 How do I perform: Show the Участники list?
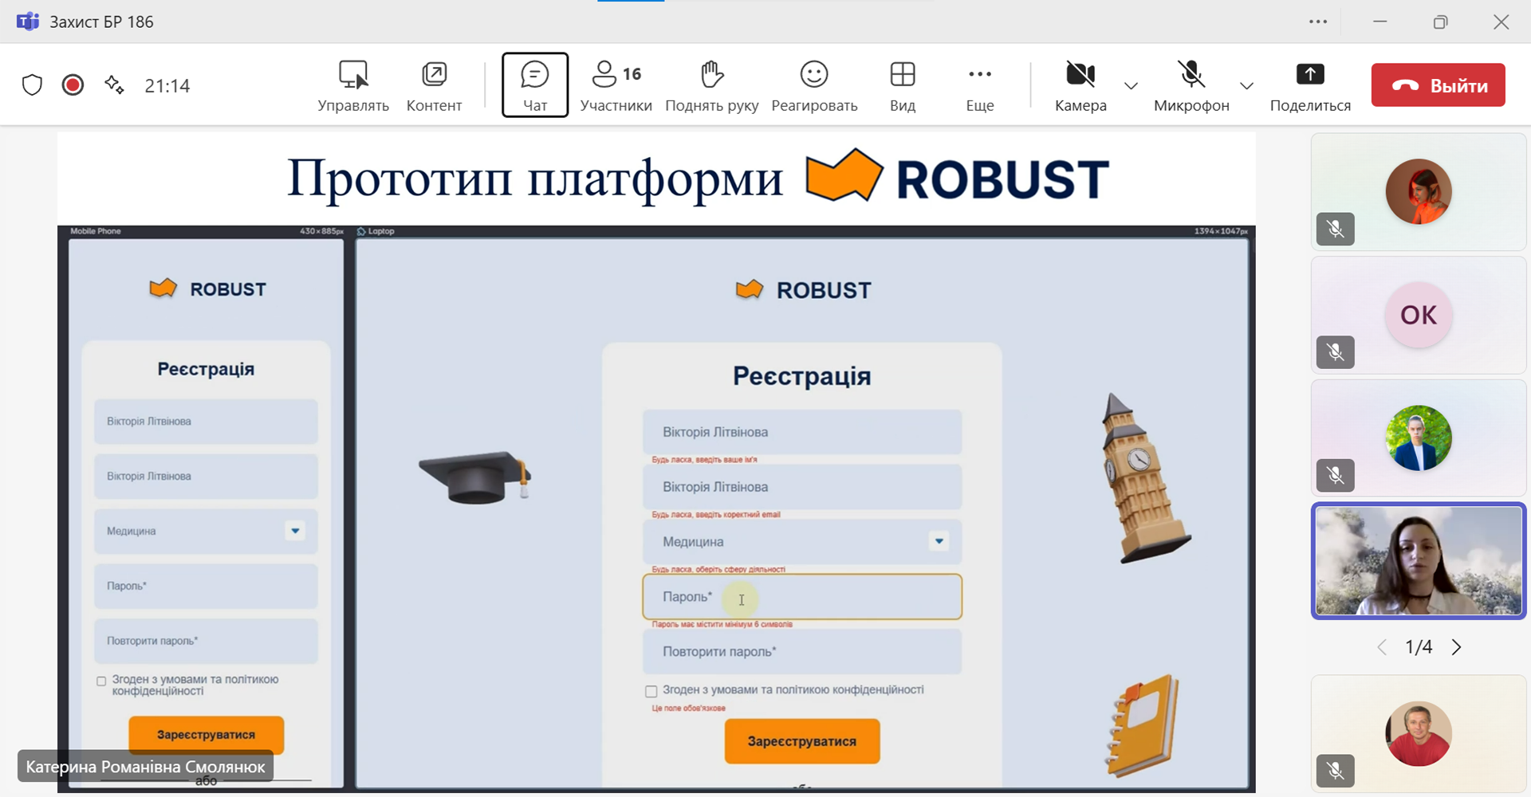[x=616, y=85]
